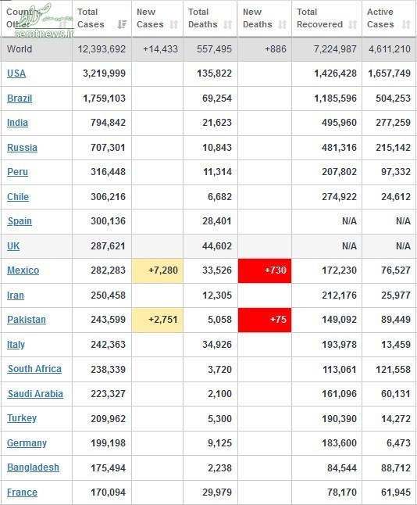Image resolution: width=417 pixels, height=505 pixels.
Task: Open the Brazil country link
Action: [20, 98]
